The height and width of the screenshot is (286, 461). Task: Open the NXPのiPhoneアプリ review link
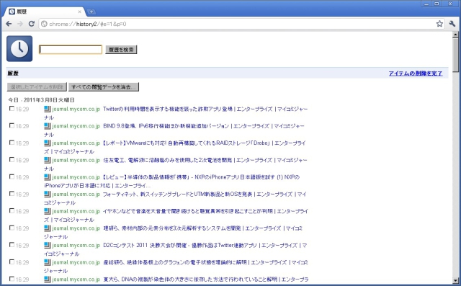point(172,182)
